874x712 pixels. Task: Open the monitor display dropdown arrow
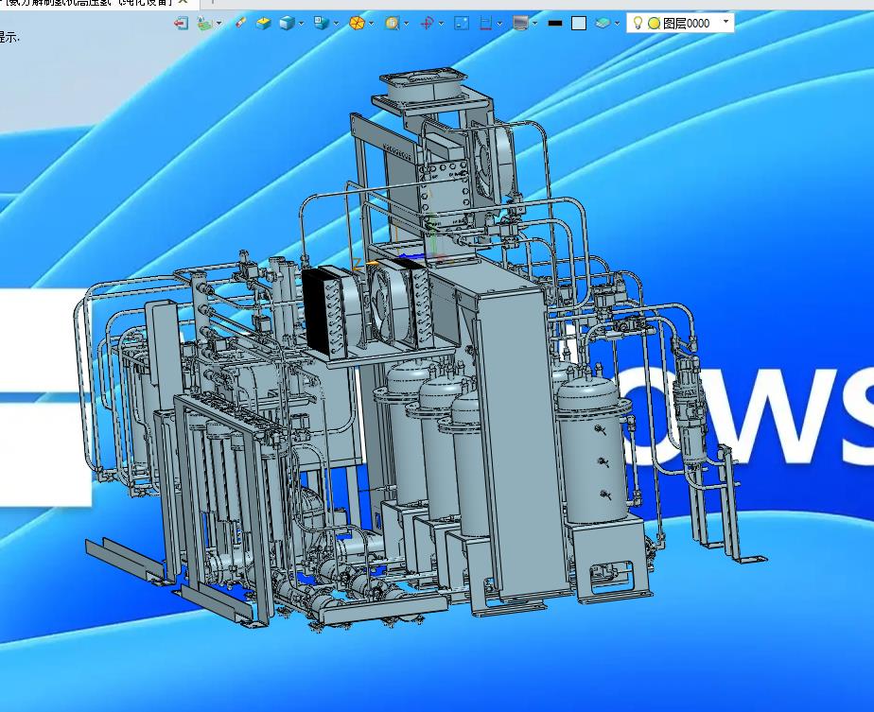(535, 24)
